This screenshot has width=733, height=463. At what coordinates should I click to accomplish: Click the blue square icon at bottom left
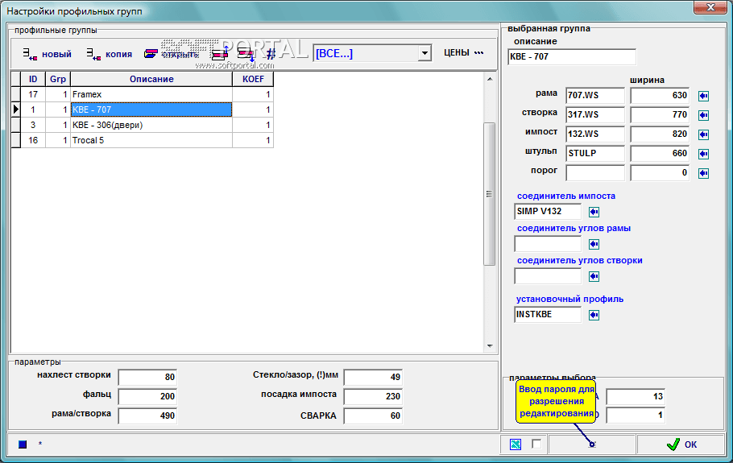coord(23,444)
